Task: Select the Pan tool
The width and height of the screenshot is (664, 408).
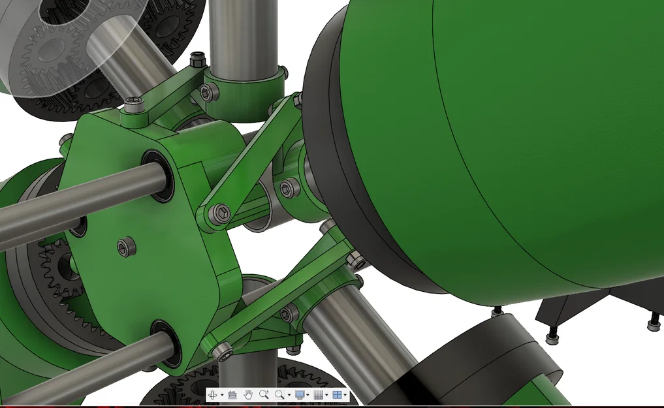Action: (248, 394)
